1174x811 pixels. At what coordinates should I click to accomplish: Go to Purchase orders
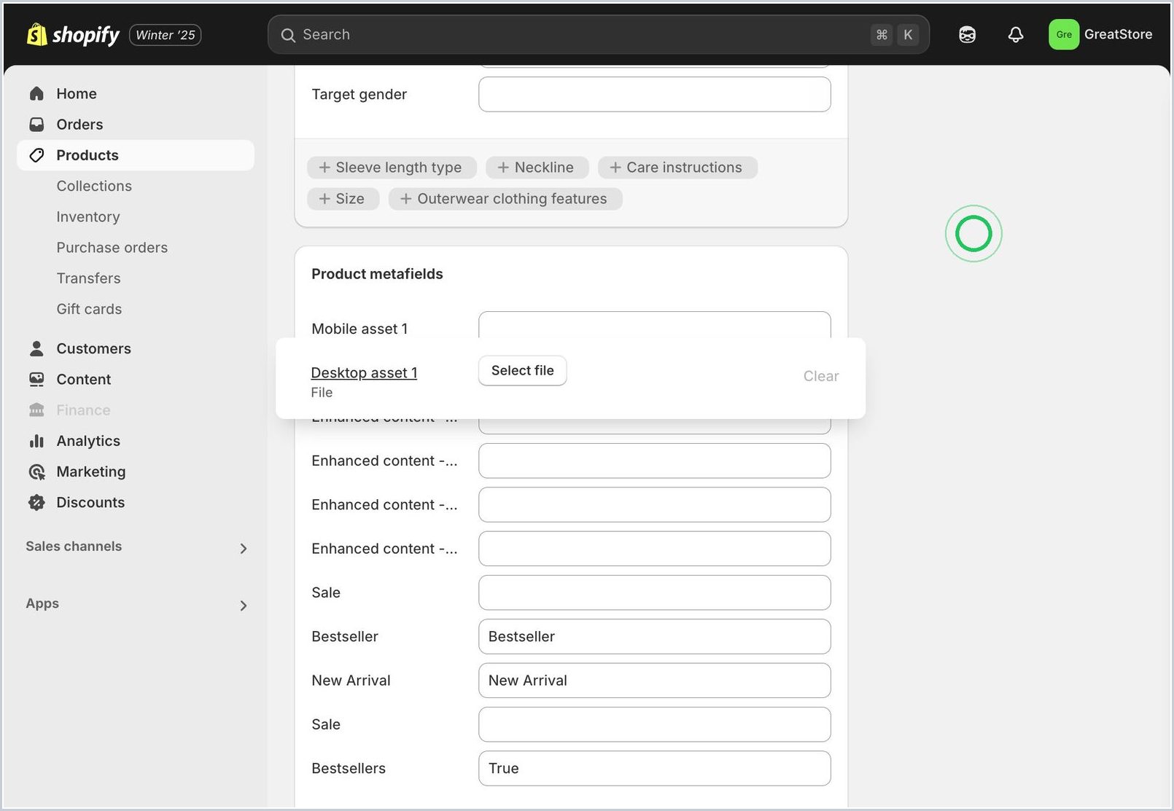pyautogui.click(x=112, y=248)
